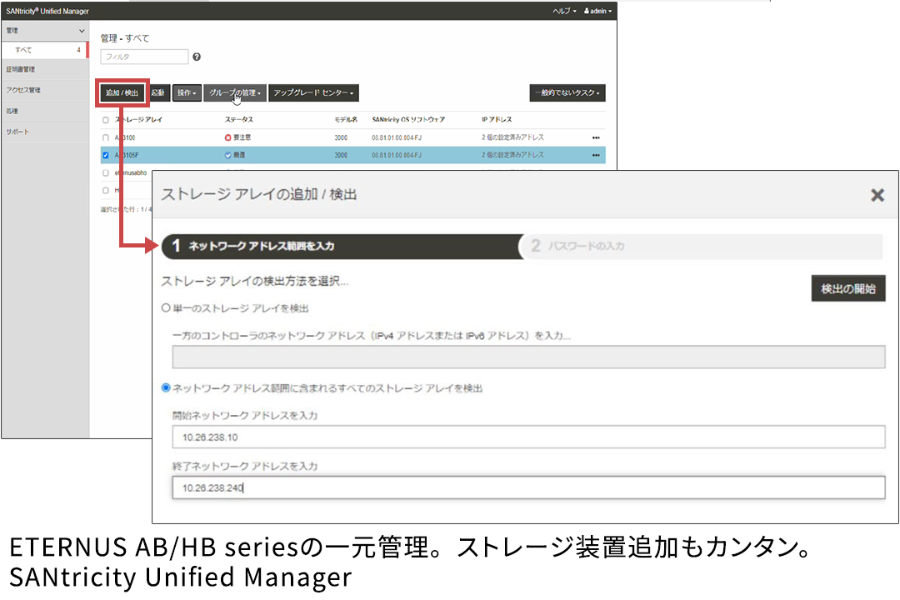Click the red 要注意 status icon
Viewport: 900px width, 600px height.
[x=227, y=137]
